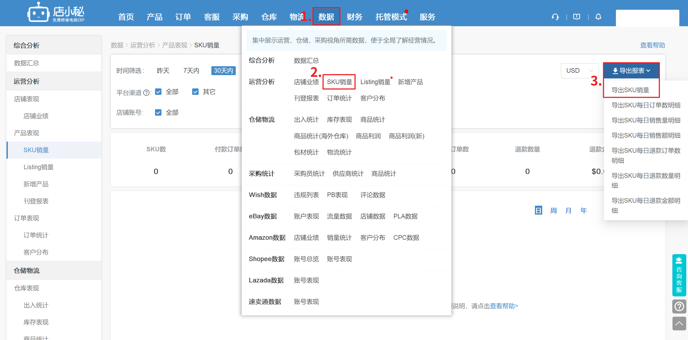688x340 pixels.
Task: Select SKU销量 under 运营分析 in dropdown
Action: pos(339,82)
